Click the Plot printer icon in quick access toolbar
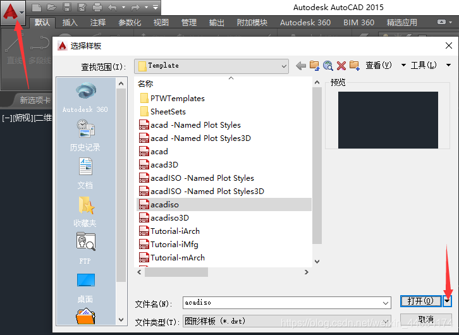 tap(97, 8)
